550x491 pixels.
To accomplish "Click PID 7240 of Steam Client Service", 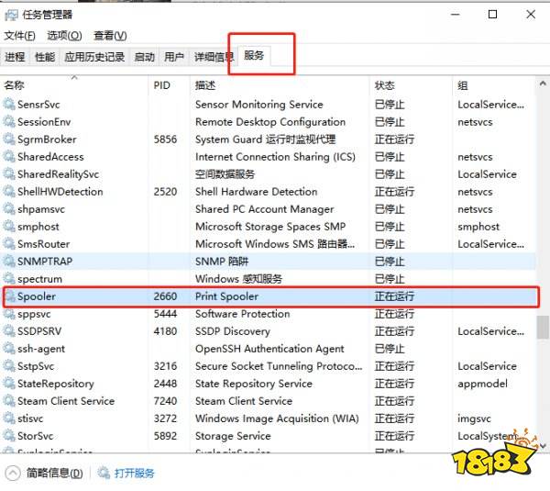I will tap(165, 401).
